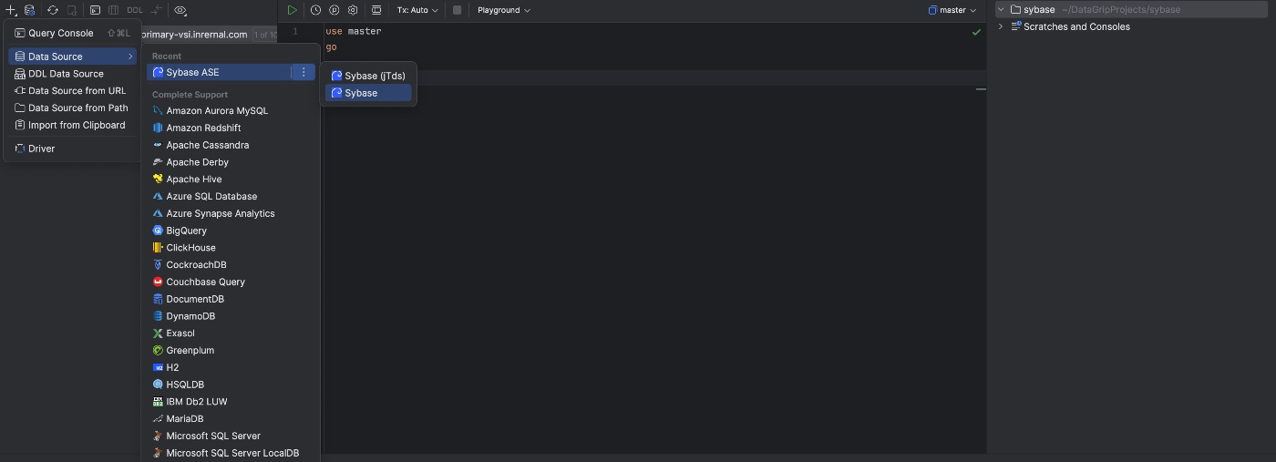Open the Tx: Auto transaction dropdown
The image size is (1276, 462).
tap(417, 10)
